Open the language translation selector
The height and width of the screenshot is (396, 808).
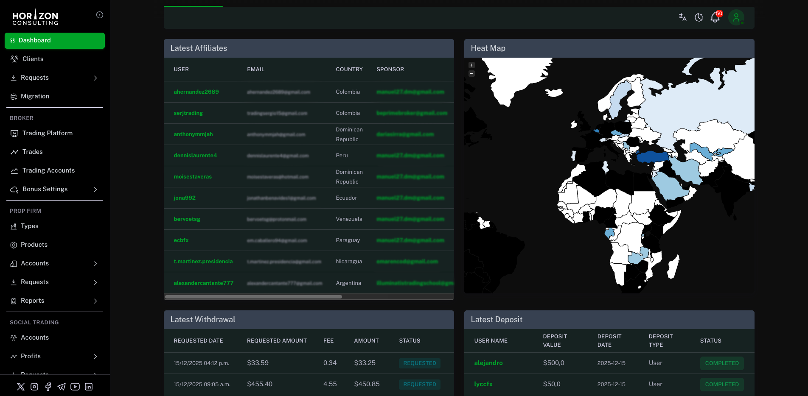[682, 17]
